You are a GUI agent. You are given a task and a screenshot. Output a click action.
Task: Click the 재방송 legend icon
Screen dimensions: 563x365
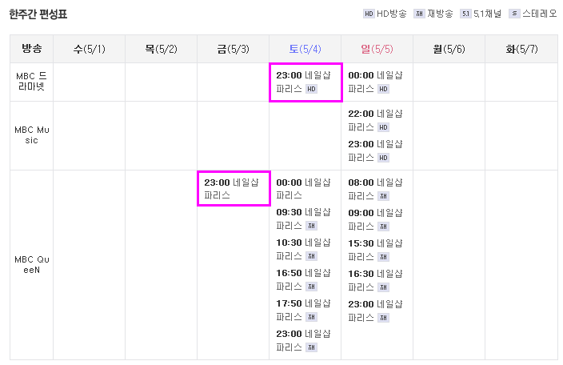tap(419, 14)
